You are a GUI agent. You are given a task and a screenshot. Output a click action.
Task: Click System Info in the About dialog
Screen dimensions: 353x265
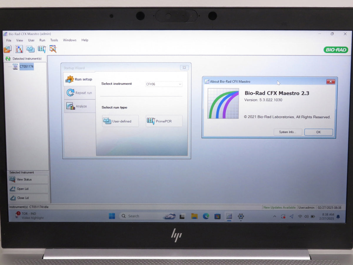click(x=288, y=132)
